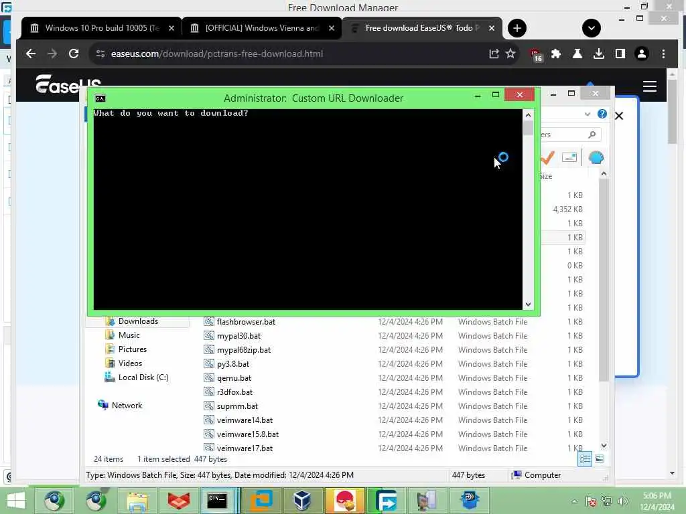Screen dimensions: 686x514
Task: Click the orange checkmark ribbon icon in Explorer
Action: point(547,157)
